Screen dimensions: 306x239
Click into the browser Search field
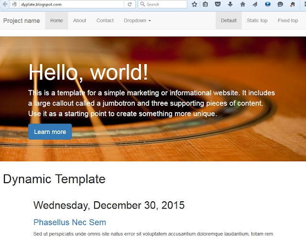(x=163, y=4)
